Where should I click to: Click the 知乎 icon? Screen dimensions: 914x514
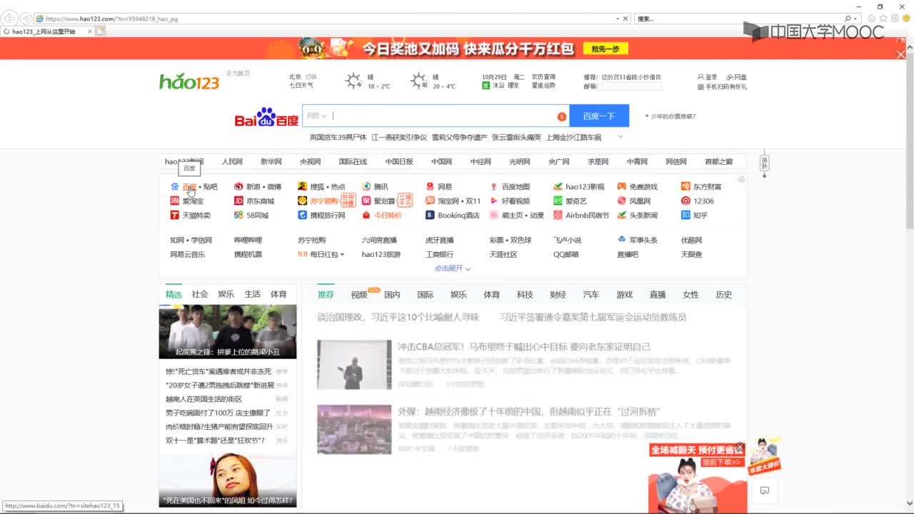coord(685,215)
